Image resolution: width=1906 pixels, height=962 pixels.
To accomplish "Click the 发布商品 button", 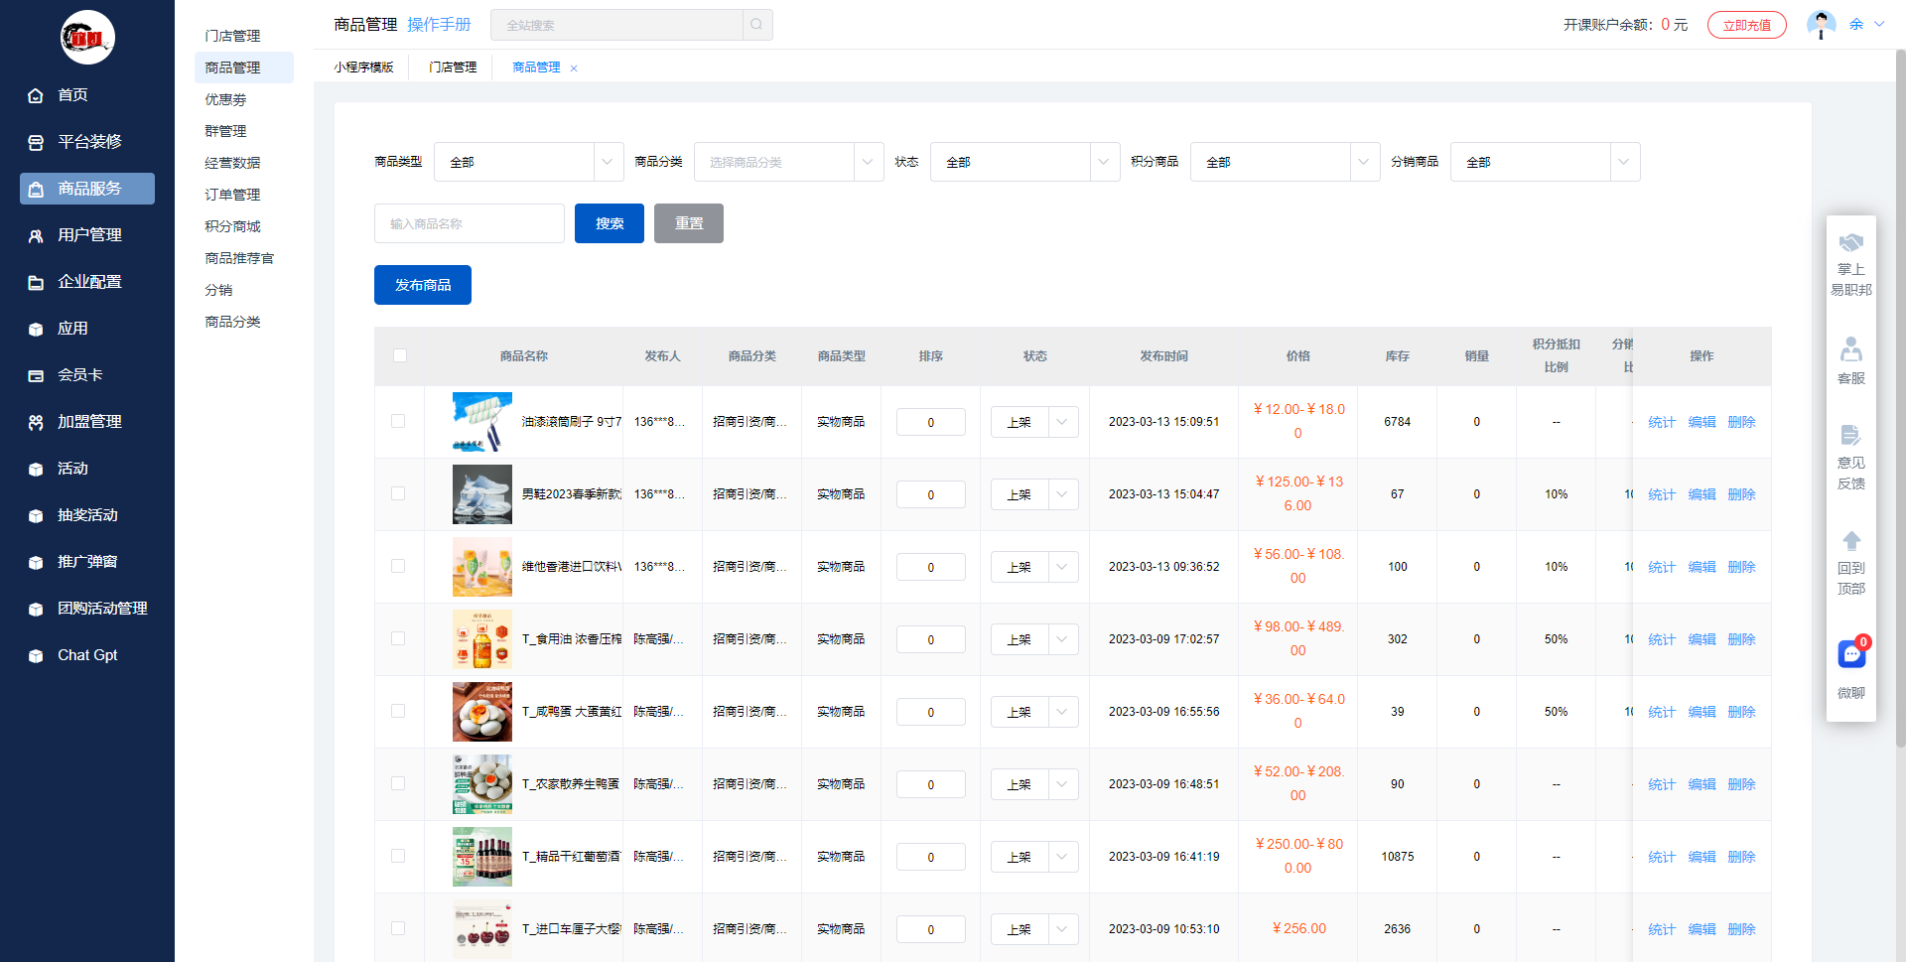I will pyautogui.click(x=423, y=285).
